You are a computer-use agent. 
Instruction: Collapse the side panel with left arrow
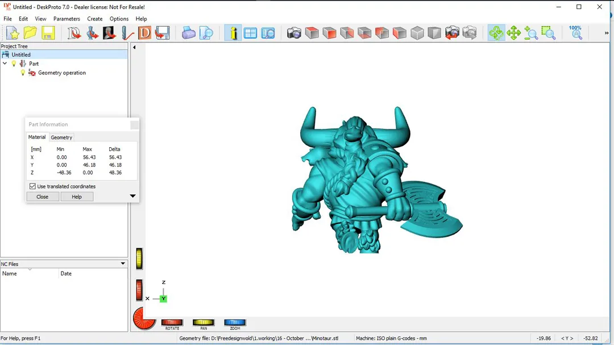pyautogui.click(x=134, y=47)
